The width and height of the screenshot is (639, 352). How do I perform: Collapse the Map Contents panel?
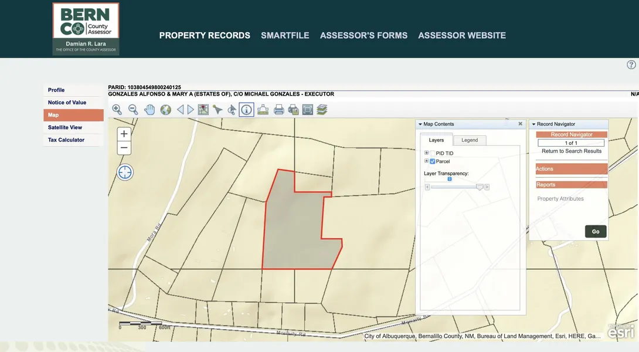[x=420, y=124]
